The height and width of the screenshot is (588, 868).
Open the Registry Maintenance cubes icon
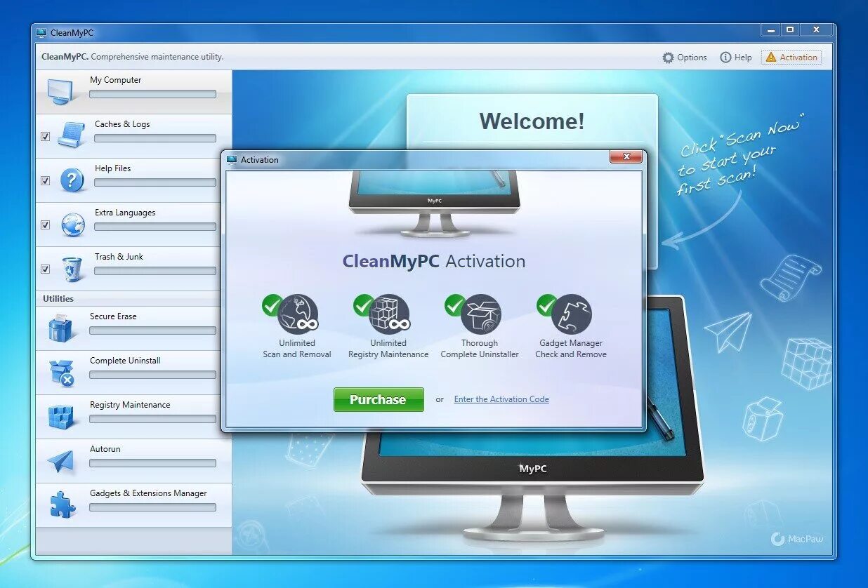(60, 417)
